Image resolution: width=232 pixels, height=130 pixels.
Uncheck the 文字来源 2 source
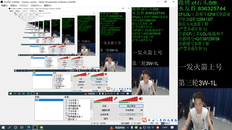[x=66, y=103]
